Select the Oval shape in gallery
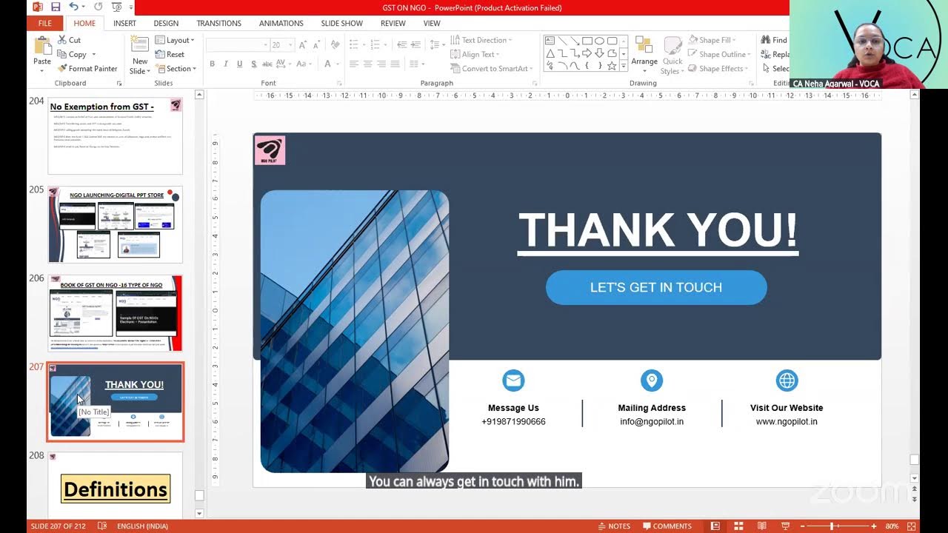Image resolution: width=948 pixels, height=533 pixels. tap(600, 41)
